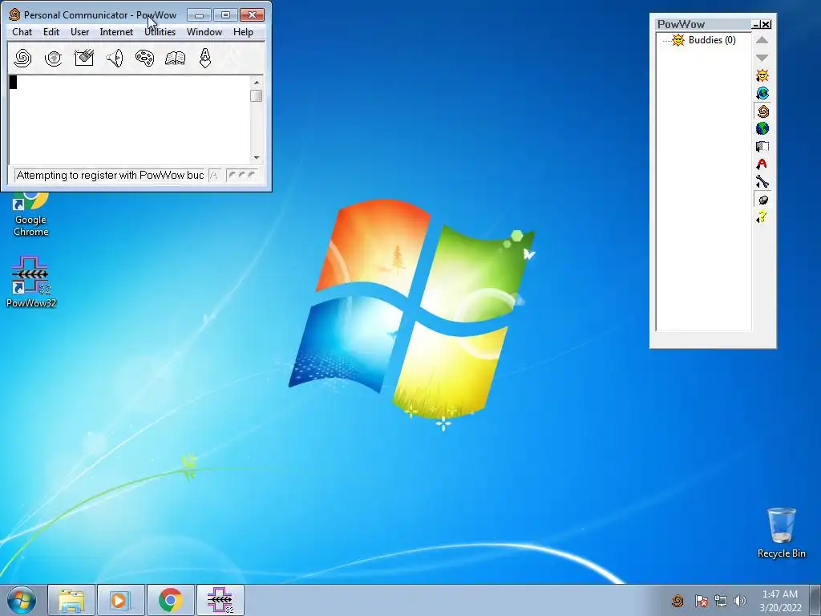The width and height of the screenshot is (821, 616).
Task: Open the address book icon in toolbar
Action: pos(175,58)
